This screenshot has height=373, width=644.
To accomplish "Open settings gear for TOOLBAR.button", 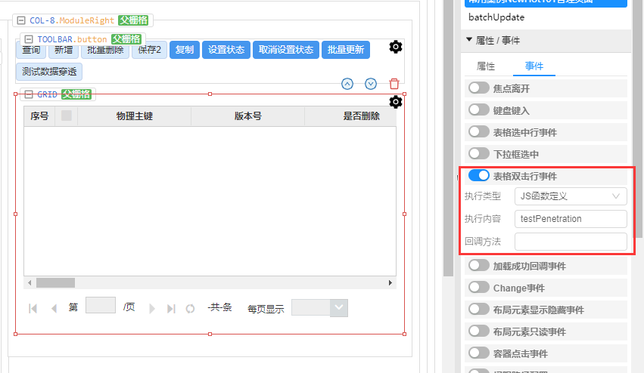I will pyautogui.click(x=395, y=48).
